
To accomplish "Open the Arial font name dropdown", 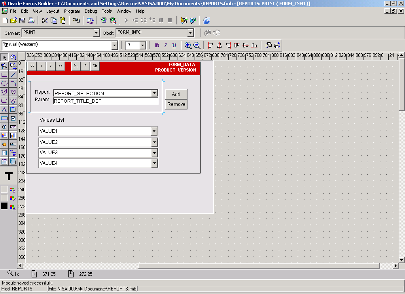I will tap(115, 45).
